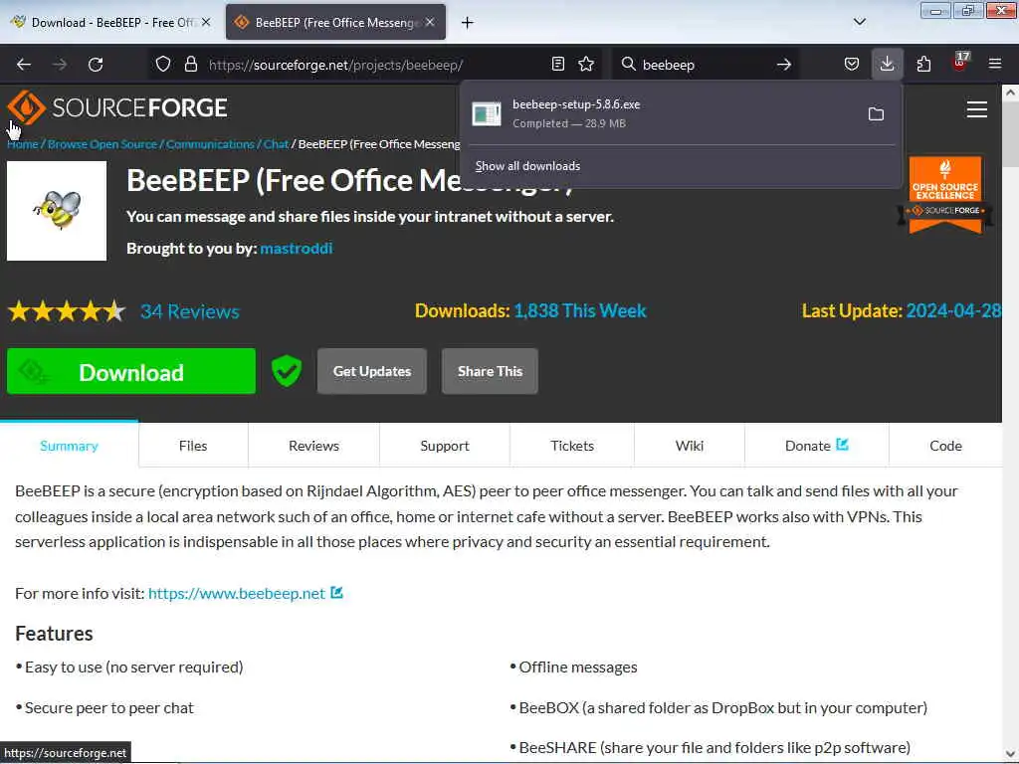Click the forward navigation arrow
The image size is (1019, 764).
click(60, 65)
